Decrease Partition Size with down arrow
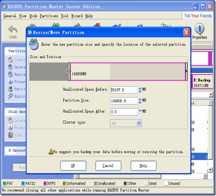 tap(140, 102)
